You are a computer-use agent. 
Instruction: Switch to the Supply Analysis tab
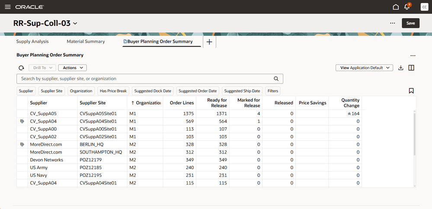pyautogui.click(x=32, y=41)
